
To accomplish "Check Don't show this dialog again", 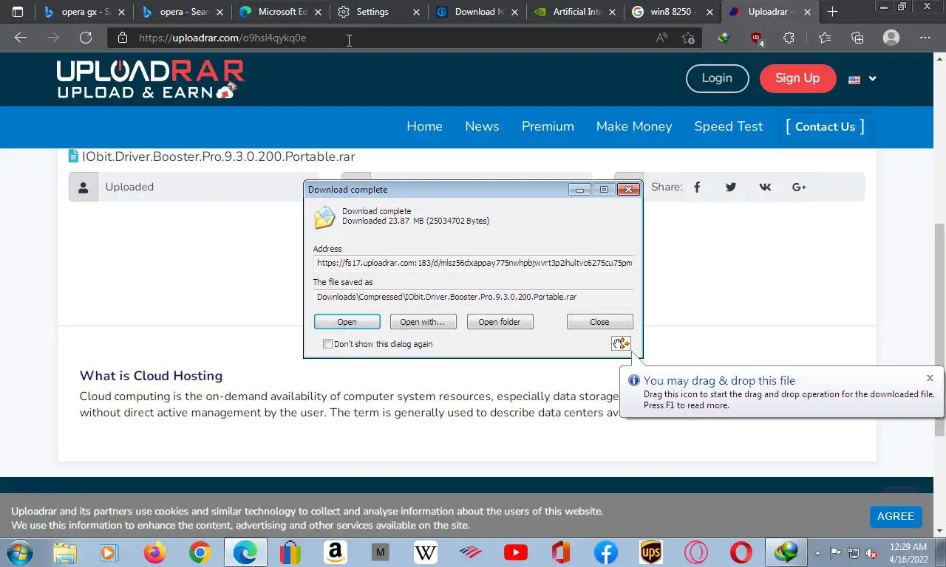I will [x=328, y=344].
